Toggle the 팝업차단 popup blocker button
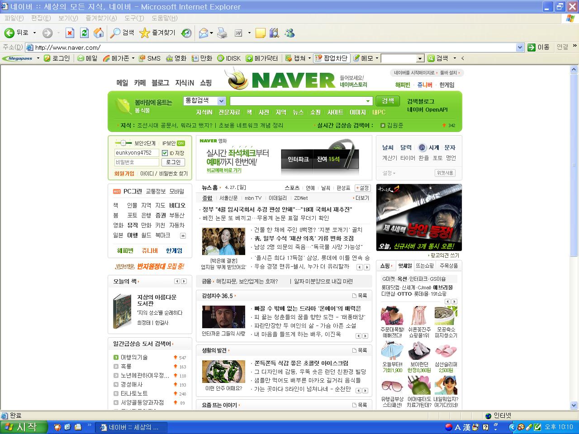The image size is (579, 434). coord(332,58)
